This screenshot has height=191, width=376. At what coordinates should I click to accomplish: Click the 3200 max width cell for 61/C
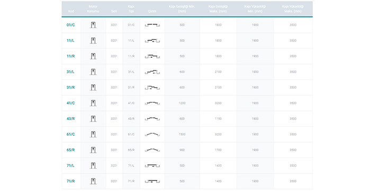pos(218,134)
